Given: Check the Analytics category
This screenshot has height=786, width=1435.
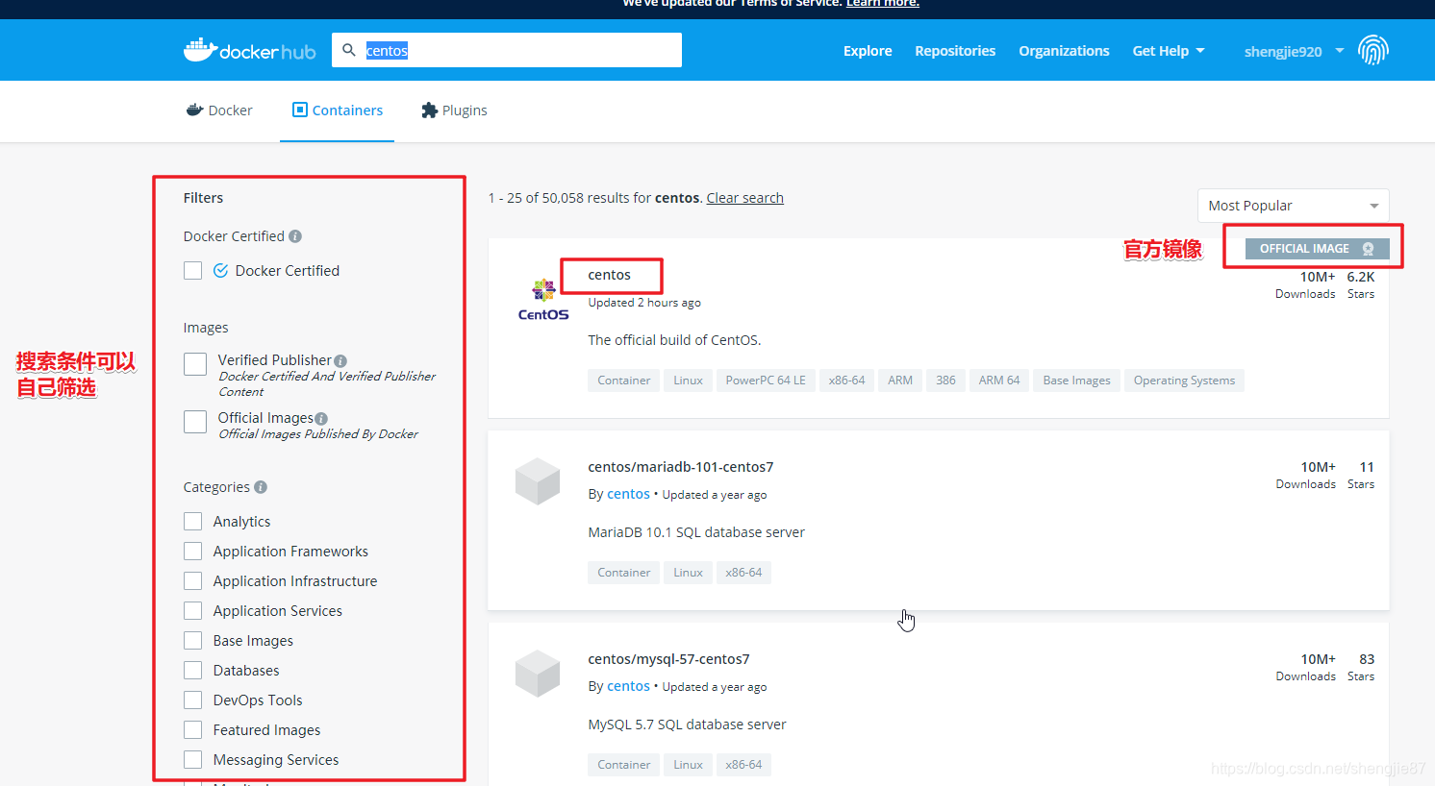Looking at the screenshot, I should pyautogui.click(x=193, y=522).
